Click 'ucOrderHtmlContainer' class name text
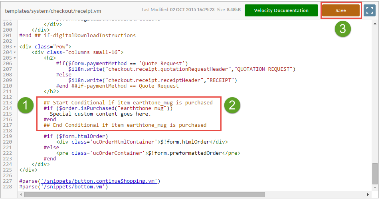The image size is (380, 200). (x=125, y=142)
